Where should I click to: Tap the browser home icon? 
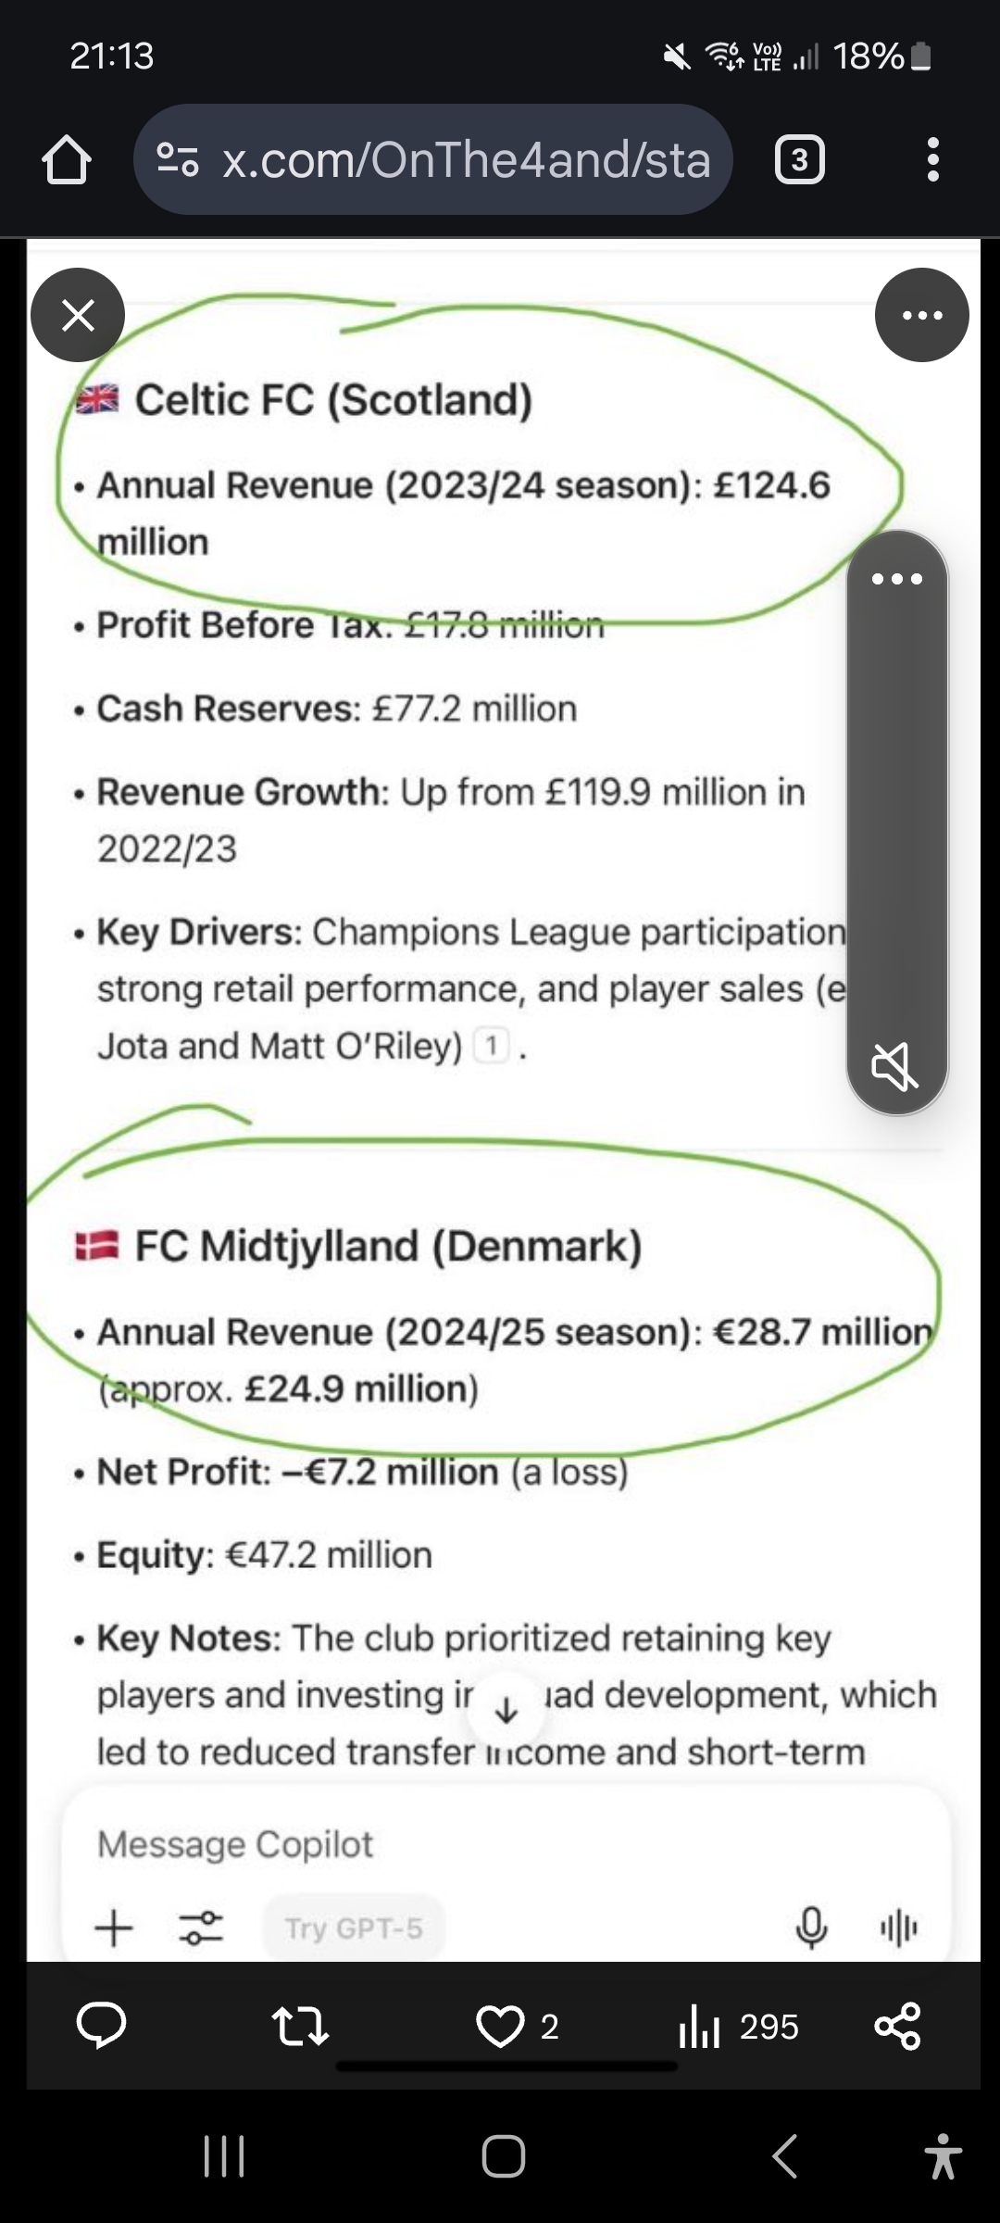67,159
